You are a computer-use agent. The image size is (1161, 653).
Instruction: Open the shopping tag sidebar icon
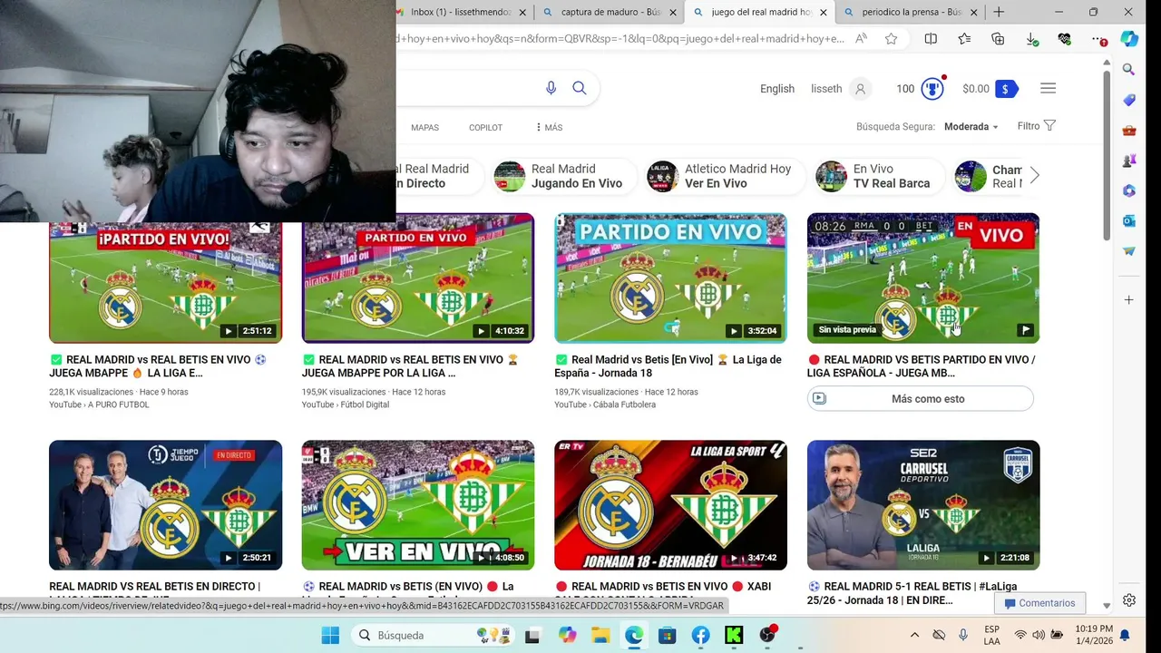pyautogui.click(x=1129, y=100)
